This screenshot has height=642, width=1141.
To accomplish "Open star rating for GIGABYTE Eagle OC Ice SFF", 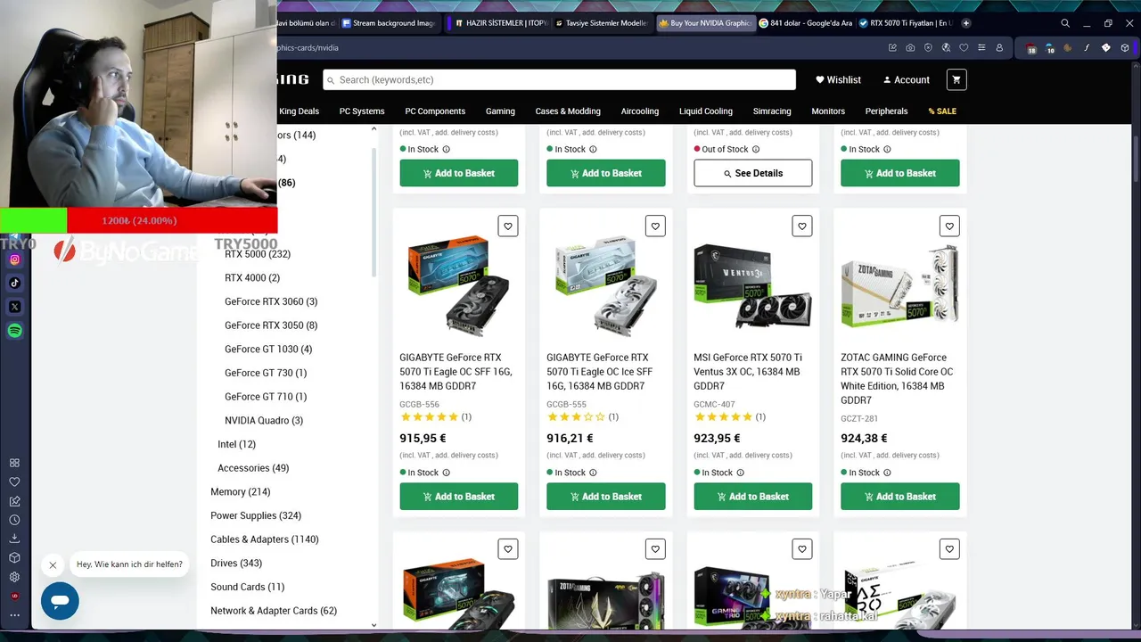I will [578, 416].
